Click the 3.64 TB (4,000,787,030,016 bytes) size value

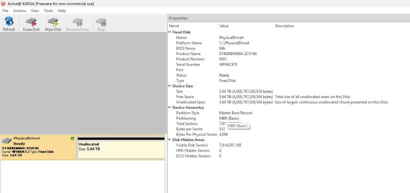coord(246,91)
